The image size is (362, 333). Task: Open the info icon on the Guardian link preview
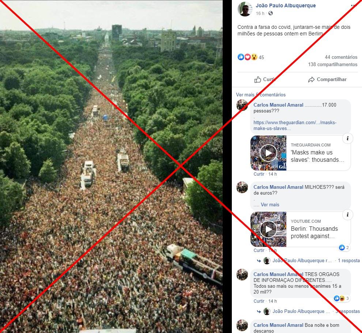tap(347, 138)
